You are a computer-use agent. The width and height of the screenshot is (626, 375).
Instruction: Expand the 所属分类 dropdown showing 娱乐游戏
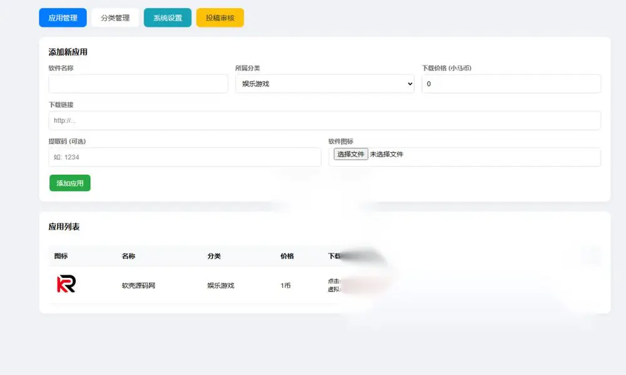pos(324,84)
